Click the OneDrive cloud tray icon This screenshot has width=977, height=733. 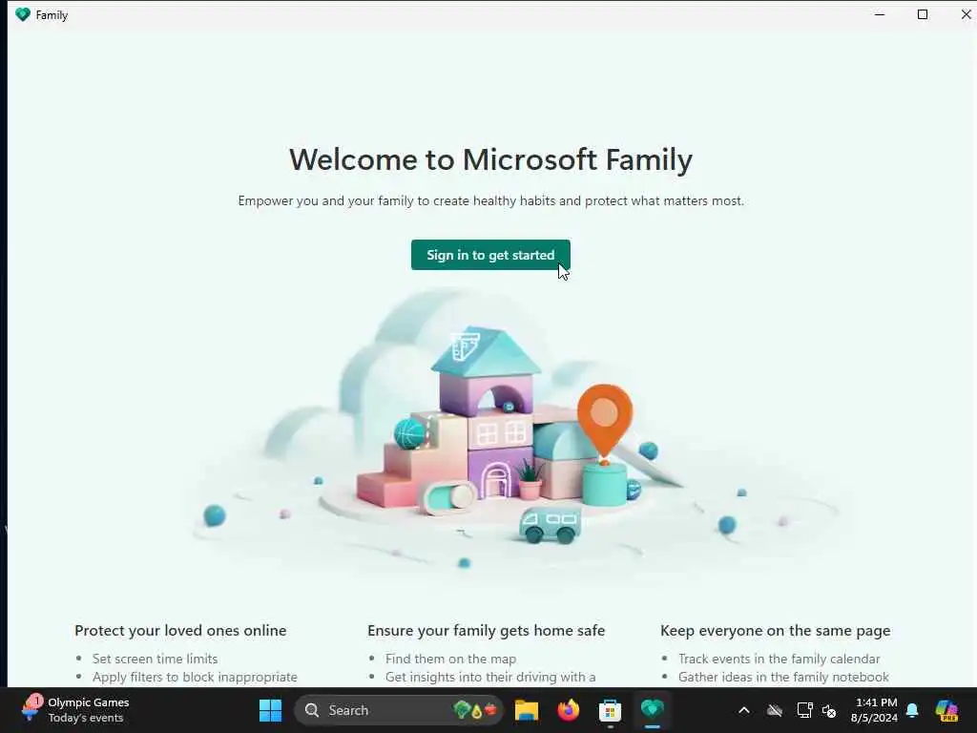click(x=775, y=710)
